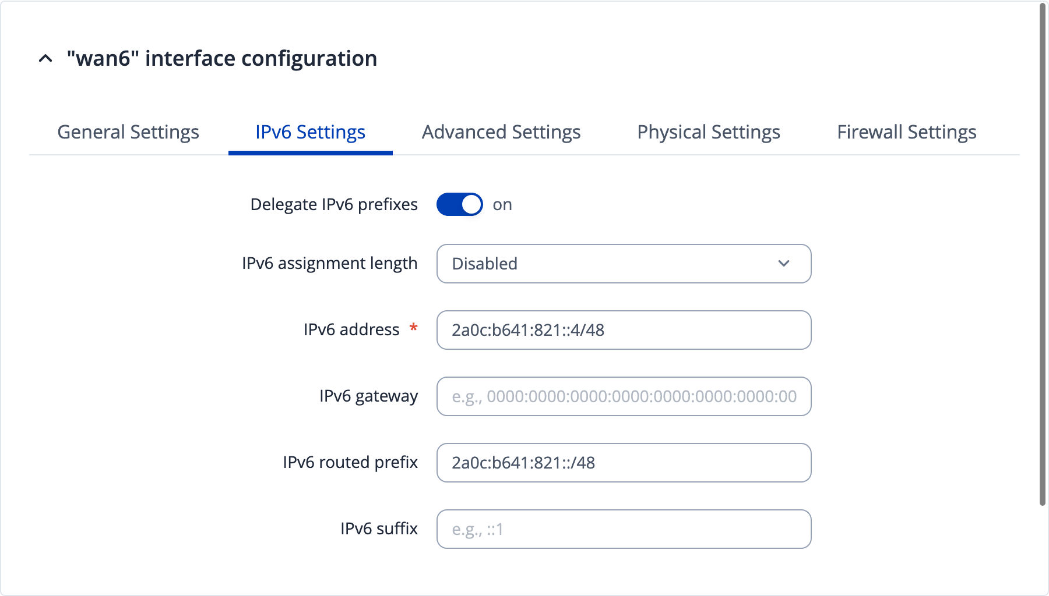Go to the Firewall Settings tab
The image size is (1049, 596).
[x=907, y=132]
